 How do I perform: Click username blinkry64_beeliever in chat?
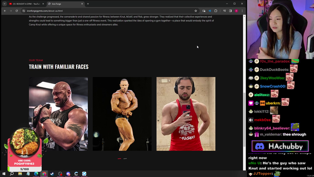(272, 128)
